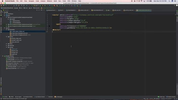
Task: Open the Analyze menu
Action: 43,1
